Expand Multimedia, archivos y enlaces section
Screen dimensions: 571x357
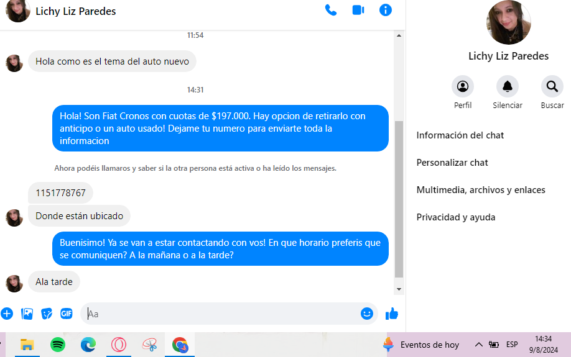pos(481,190)
